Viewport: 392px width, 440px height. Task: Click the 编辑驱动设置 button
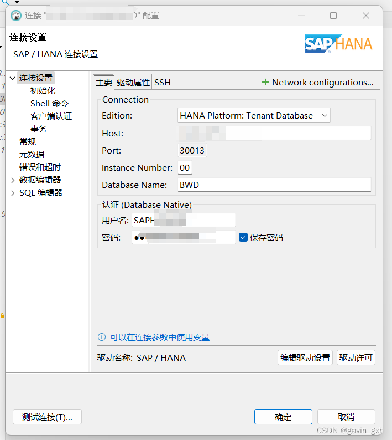pos(305,357)
